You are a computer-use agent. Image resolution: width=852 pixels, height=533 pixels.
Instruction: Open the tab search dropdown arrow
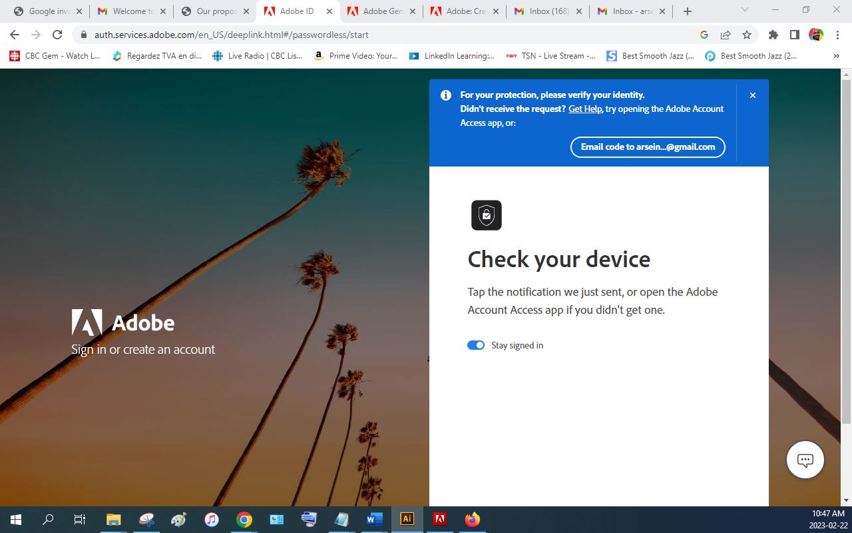tap(744, 11)
